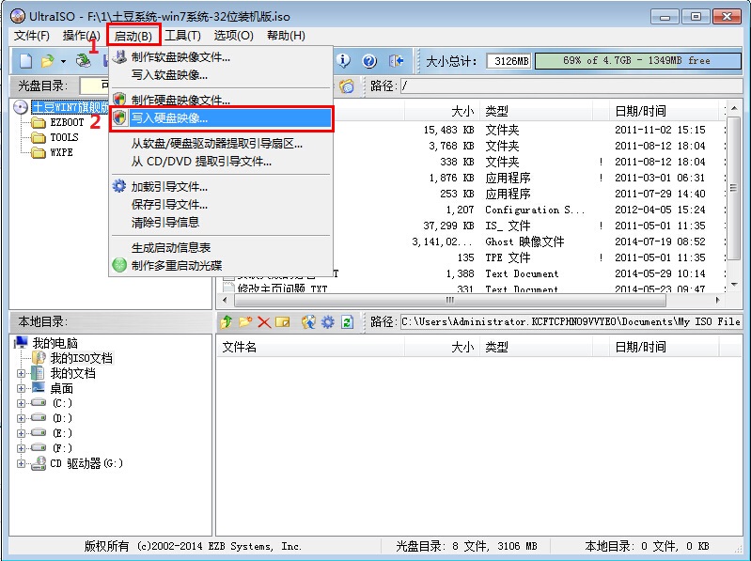Screen dimensions: 751x561
Task: Click the New file toolbar icon
Action: pos(26,61)
